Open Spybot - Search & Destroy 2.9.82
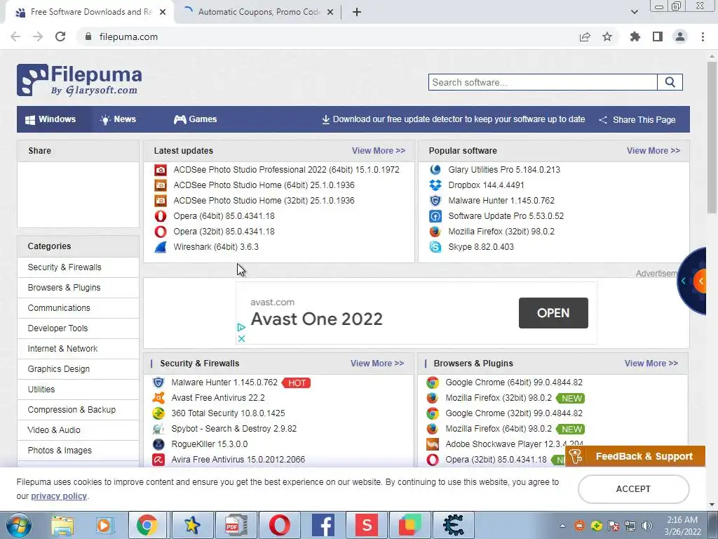Image resolution: width=718 pixels, height=539 pixels. pyautogui.click(x=234, y=429)
